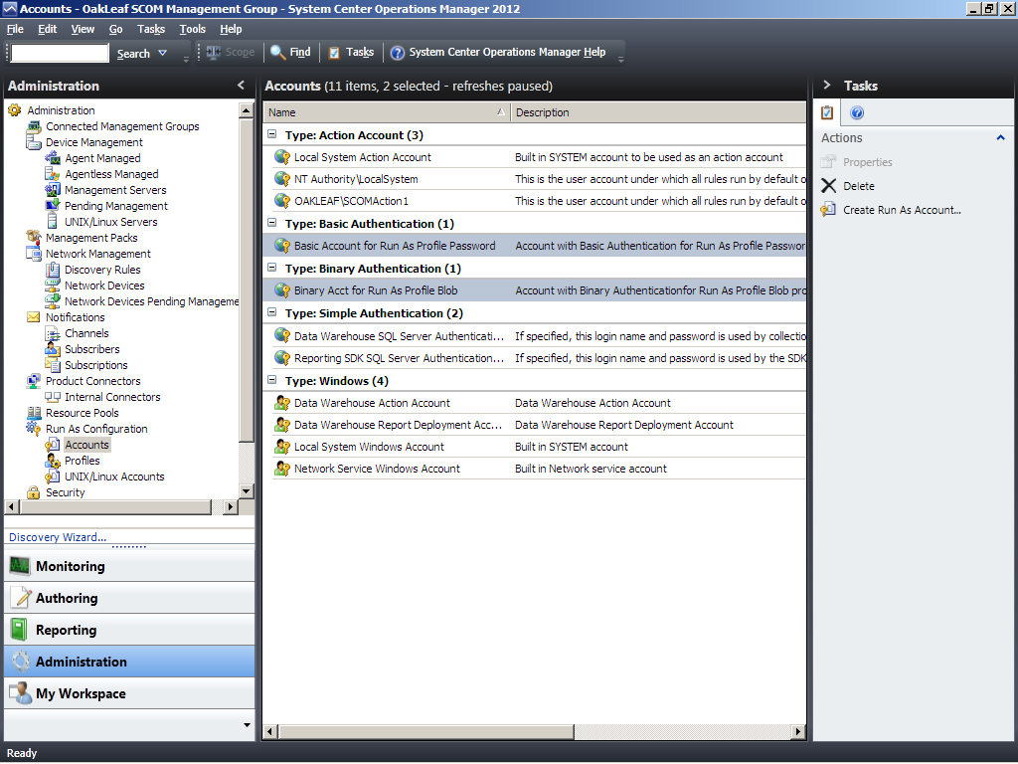
Task: Click the Data Warehouse Action Account icon
Action: tap(282, 403)
